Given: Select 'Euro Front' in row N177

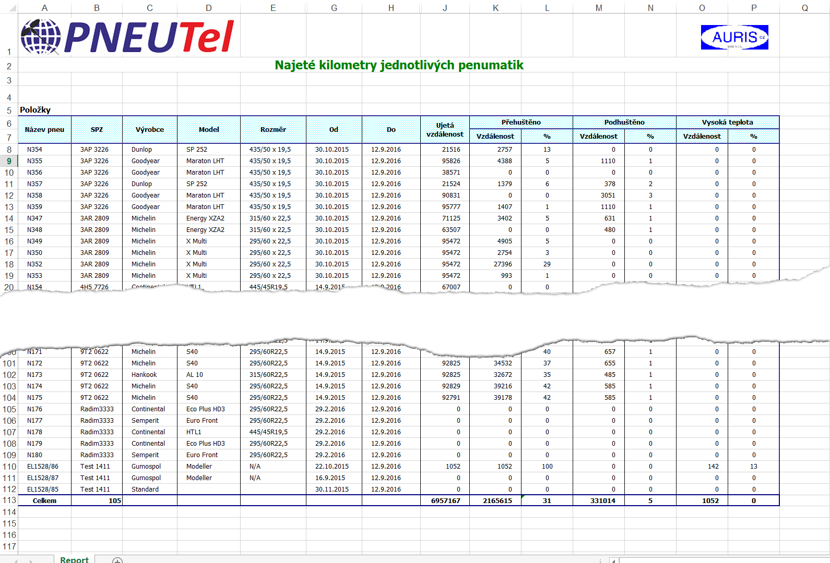Looking at the screenshot, I should 209,421.
